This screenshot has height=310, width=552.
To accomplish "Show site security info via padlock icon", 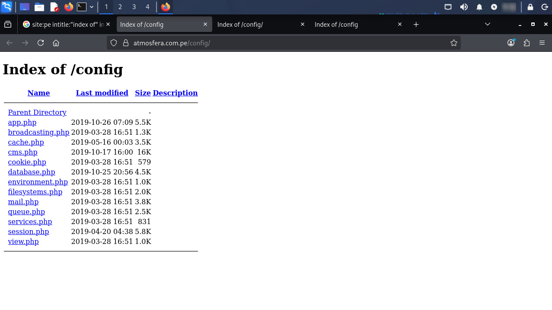I will click(126, 43).
